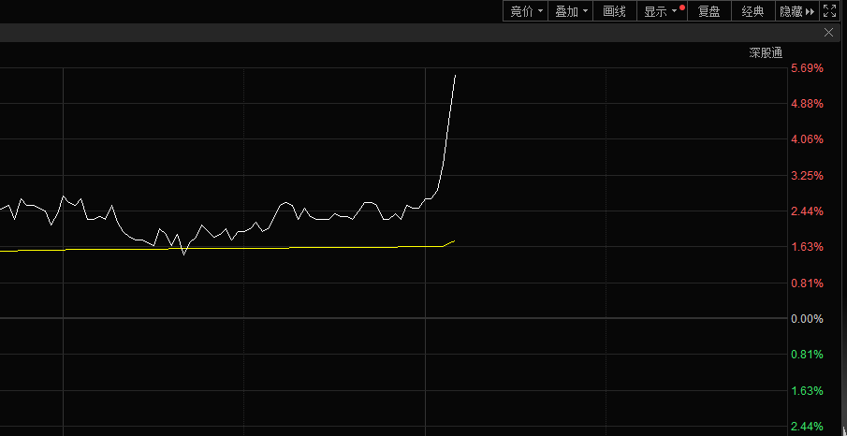Activate the 画线 drawing tool
Screen dimensions: 847x436
(614, 11)
